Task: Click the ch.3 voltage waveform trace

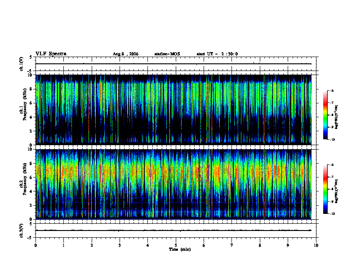Action: [174, 231]
